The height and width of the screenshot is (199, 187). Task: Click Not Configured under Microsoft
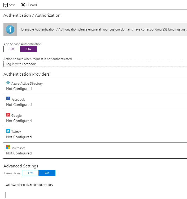pos(19,153)
